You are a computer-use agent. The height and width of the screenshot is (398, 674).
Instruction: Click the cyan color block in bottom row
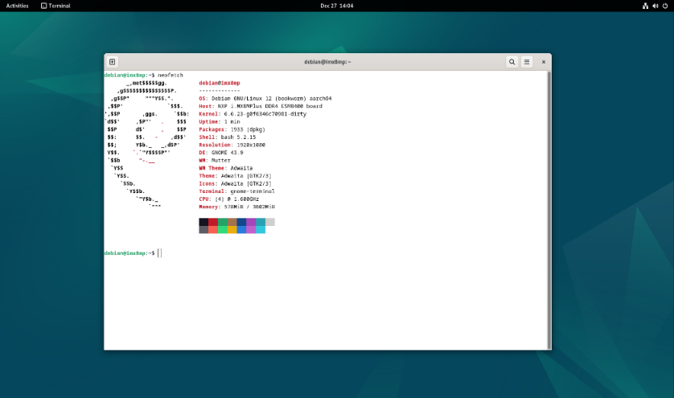pyautogui.click(x=261, y=229)
